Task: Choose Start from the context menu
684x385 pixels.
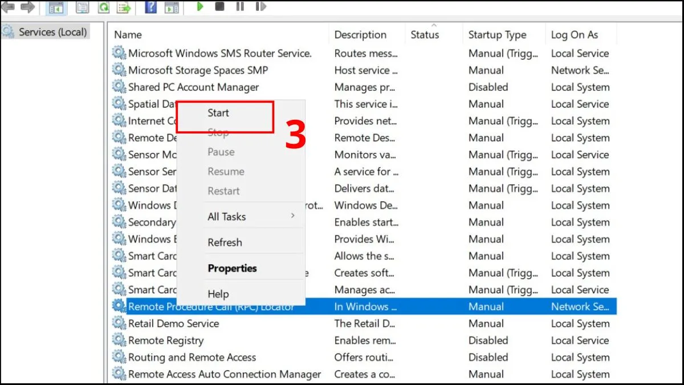Action: click(x=218, y=113)
